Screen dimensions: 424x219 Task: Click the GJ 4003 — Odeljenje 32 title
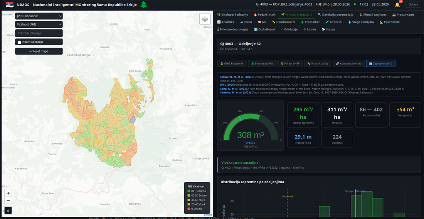click(x=241, y=44)
